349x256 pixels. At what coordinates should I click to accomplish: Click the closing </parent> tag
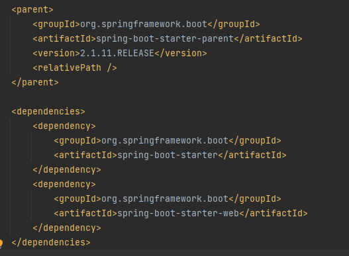pyautogui.click(x=35, y=83)
